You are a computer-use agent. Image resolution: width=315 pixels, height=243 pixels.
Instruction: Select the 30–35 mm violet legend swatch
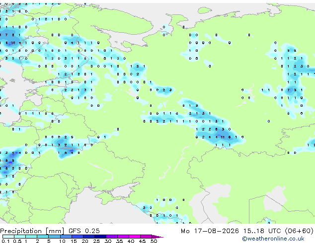pyautogui.click(x=111, y=237)
